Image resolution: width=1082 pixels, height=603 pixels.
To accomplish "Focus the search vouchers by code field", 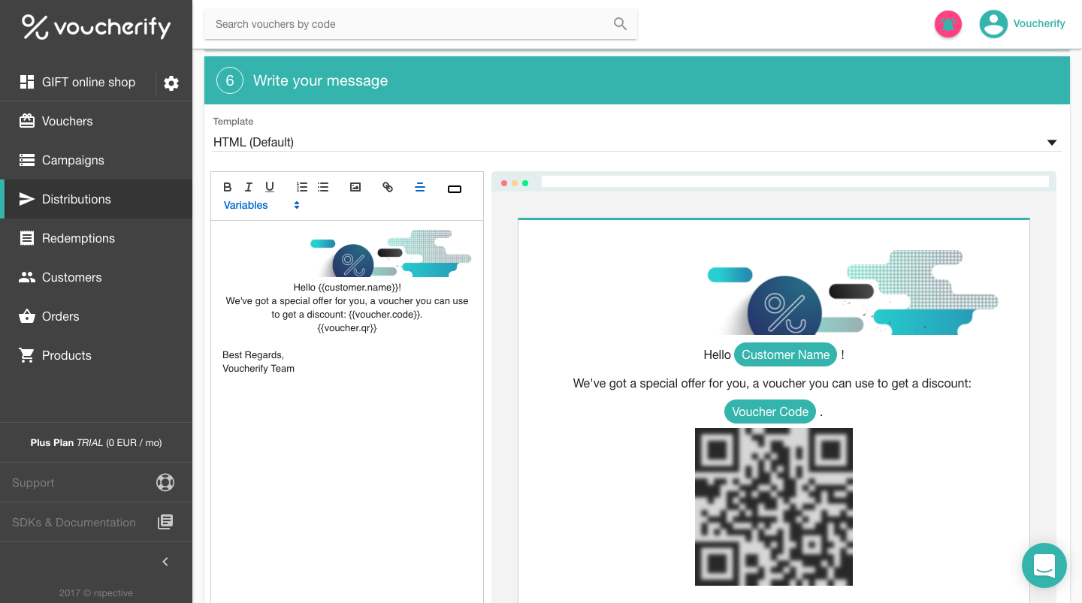I will tap(421, 24).
